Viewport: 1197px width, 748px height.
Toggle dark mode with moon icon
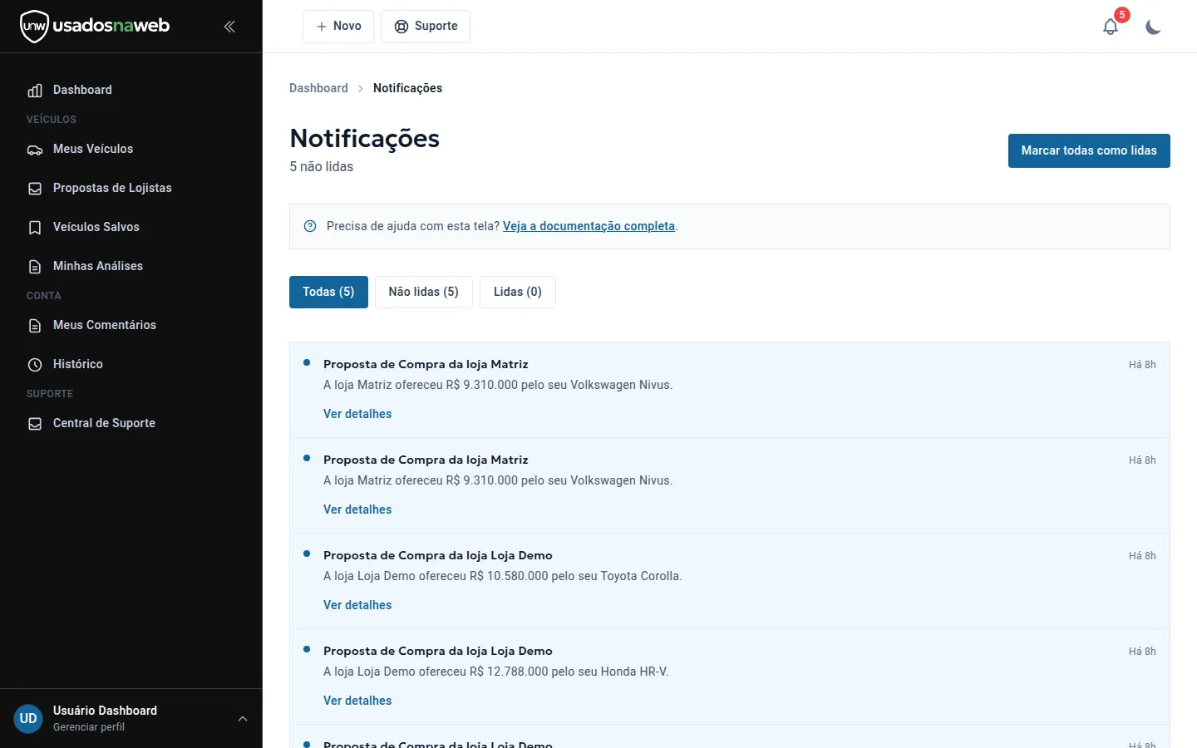1153,27
